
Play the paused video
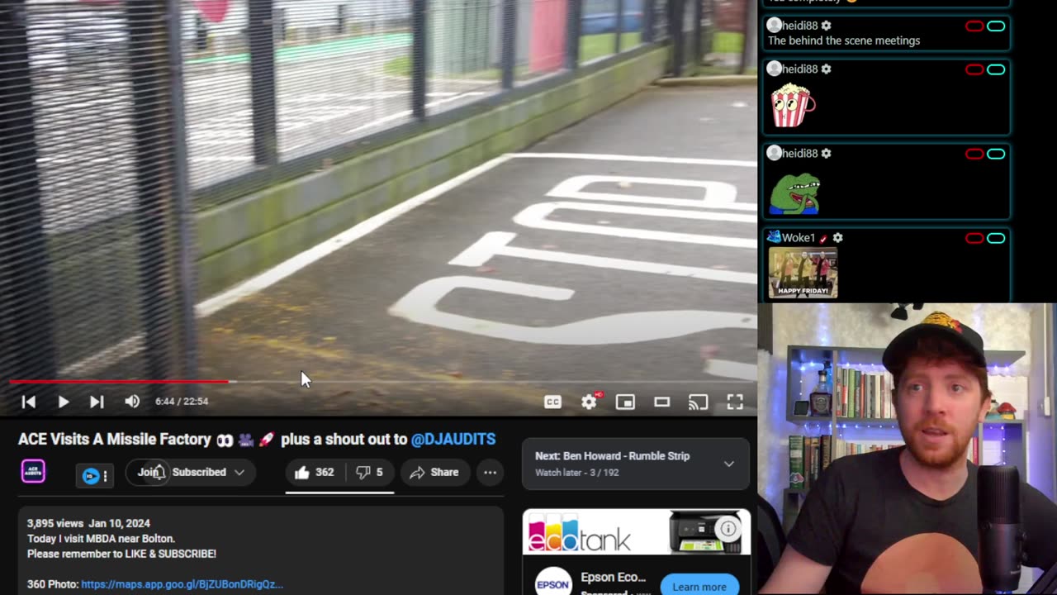[63, 402]
